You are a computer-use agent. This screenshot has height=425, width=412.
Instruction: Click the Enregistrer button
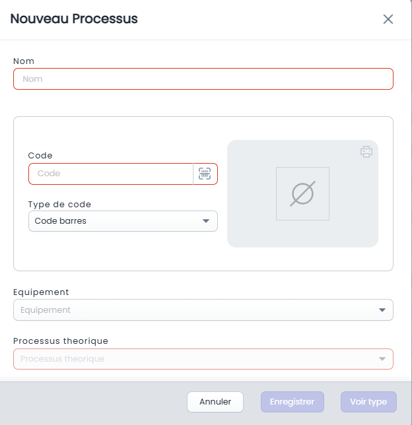pyautogui.click(x=292, y=402)
